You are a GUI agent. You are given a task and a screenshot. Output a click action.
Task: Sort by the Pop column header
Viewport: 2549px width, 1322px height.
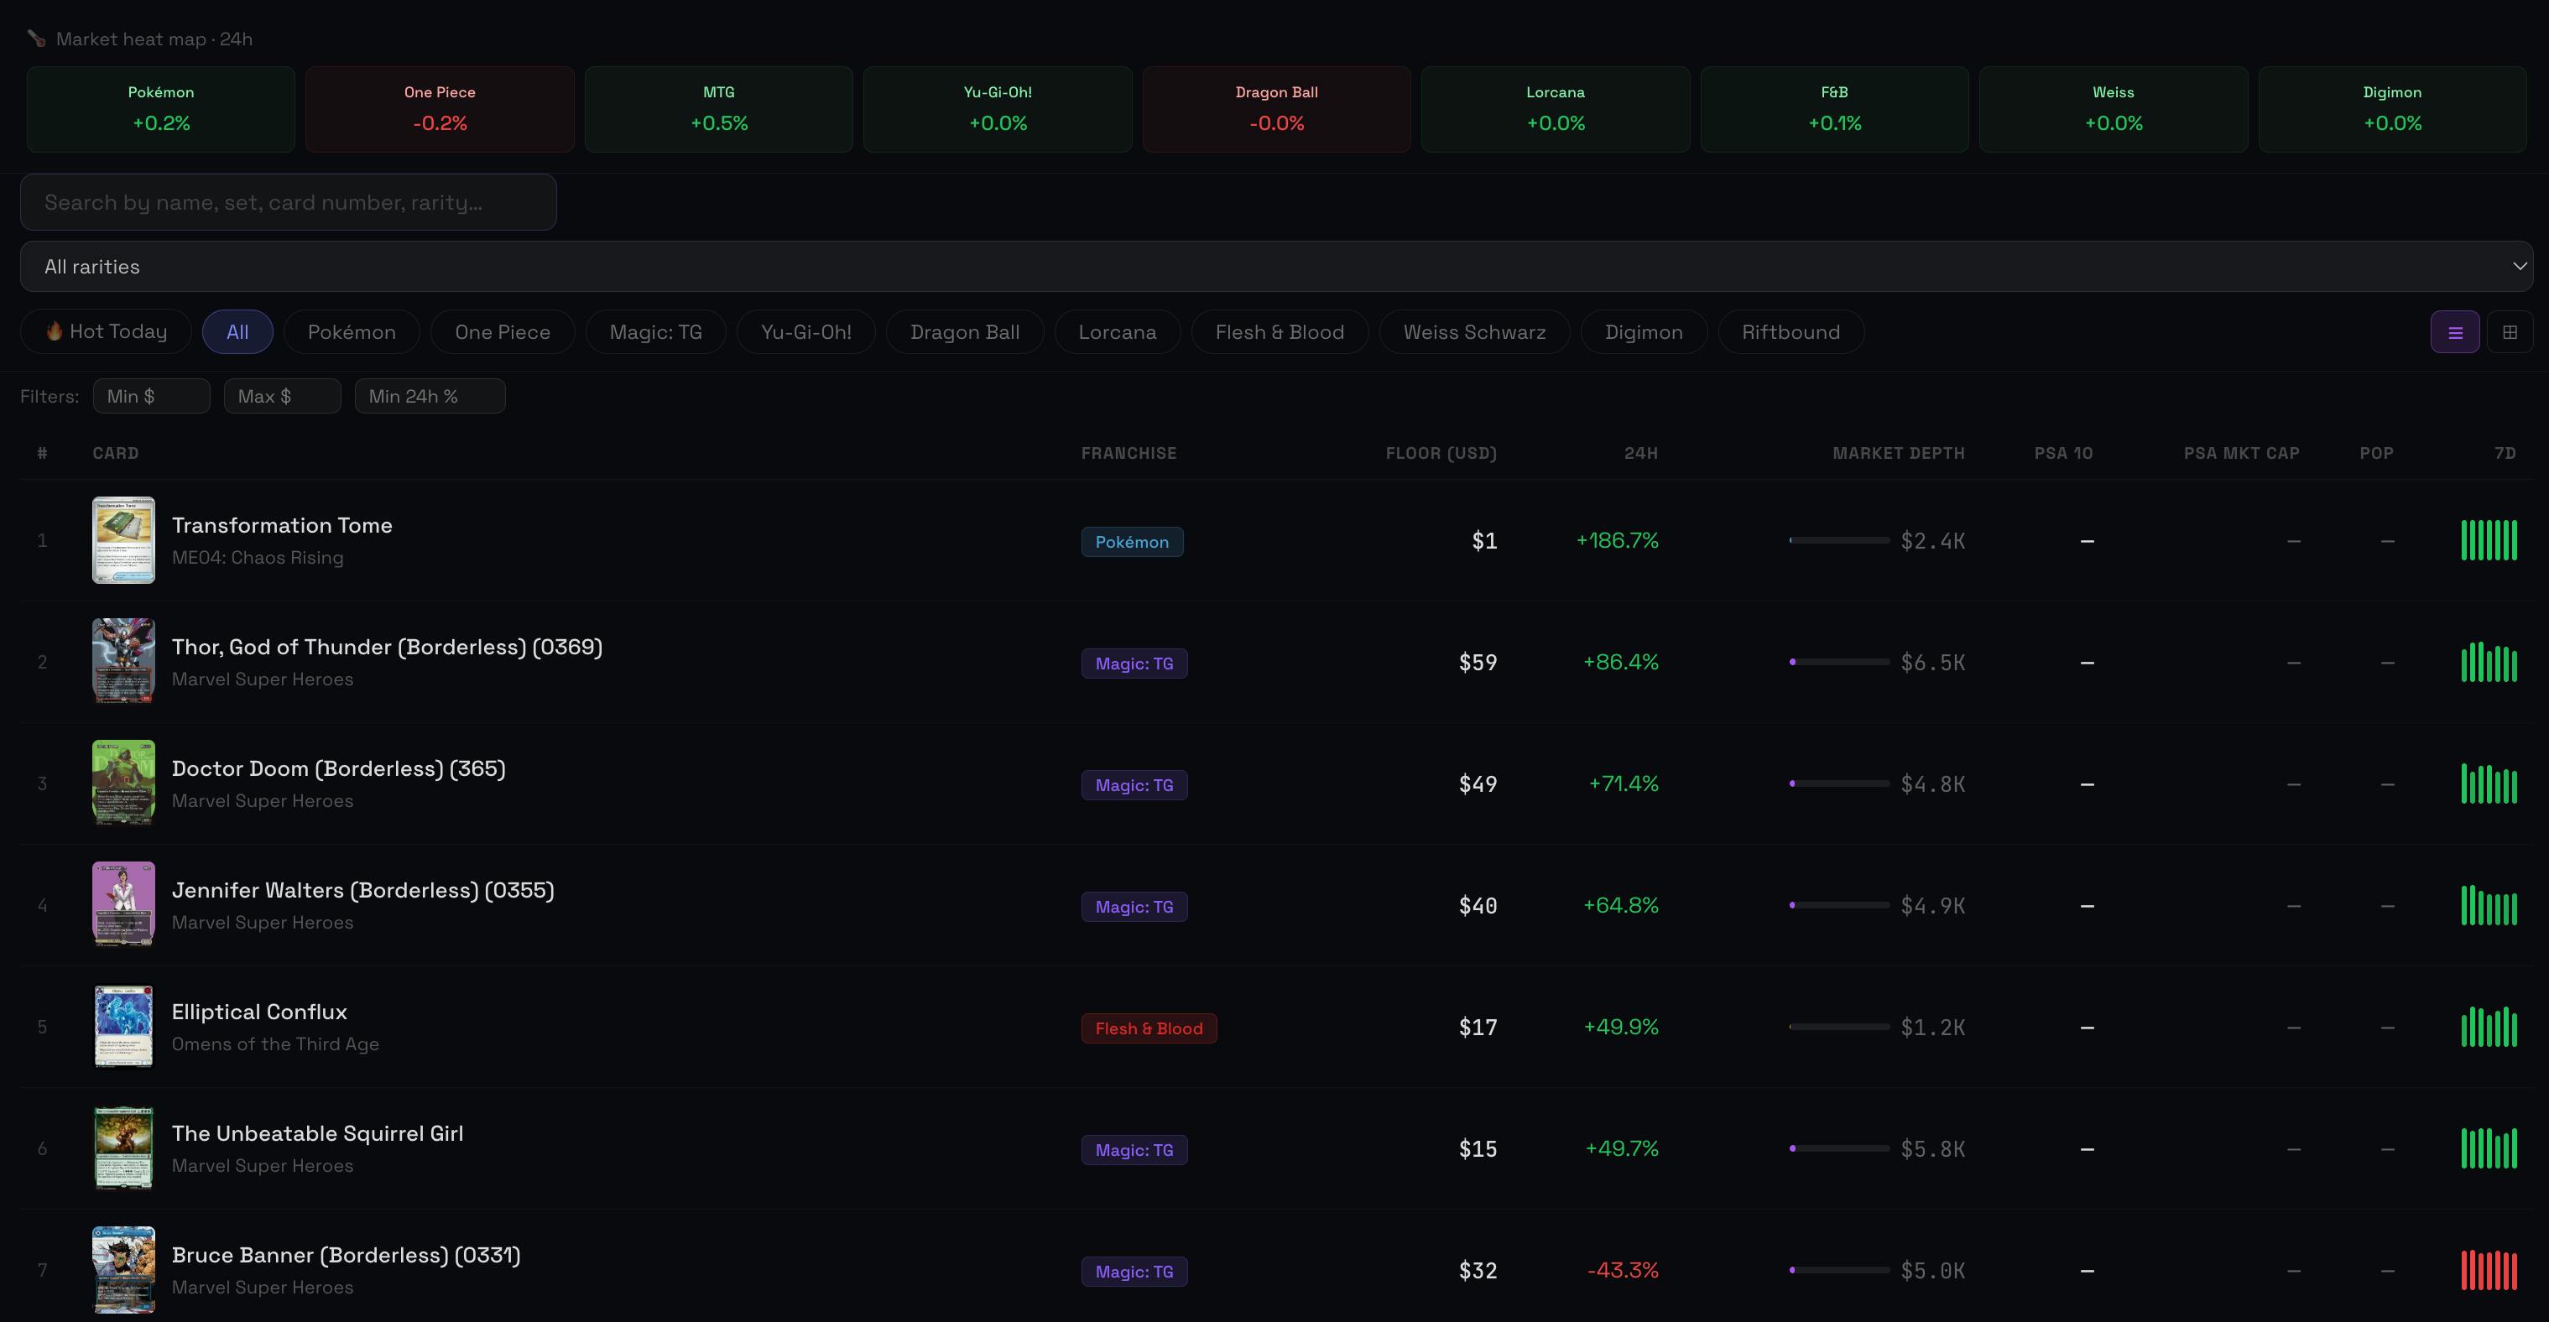click(x=2376, y=453)
